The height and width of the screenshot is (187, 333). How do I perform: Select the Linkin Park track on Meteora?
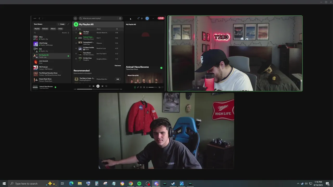click(x=98, y=43)
